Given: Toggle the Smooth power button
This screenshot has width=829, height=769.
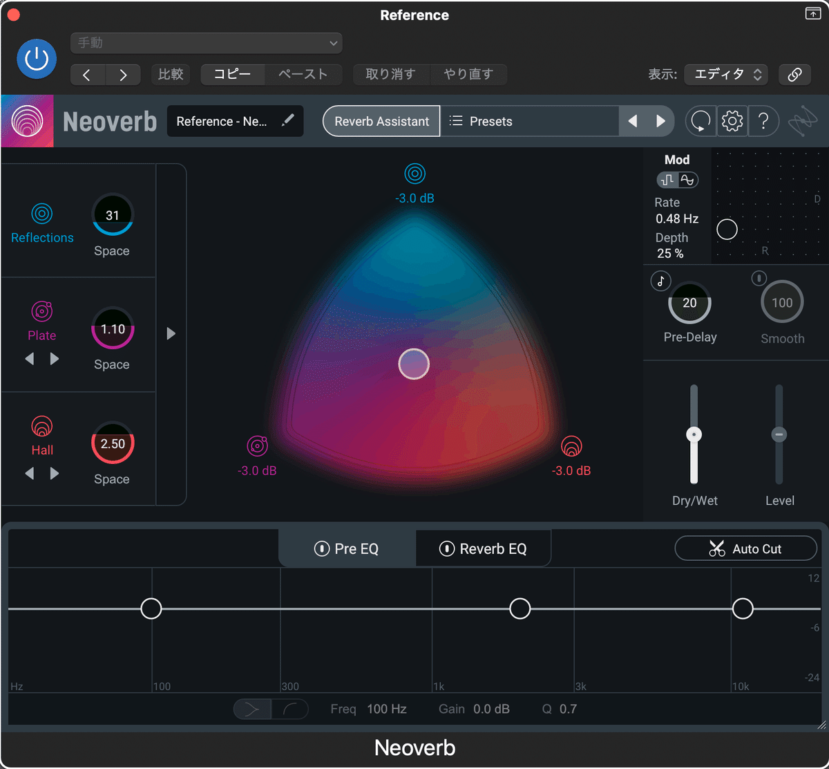Looking at the screenshot, I should (x=759, y=279).
